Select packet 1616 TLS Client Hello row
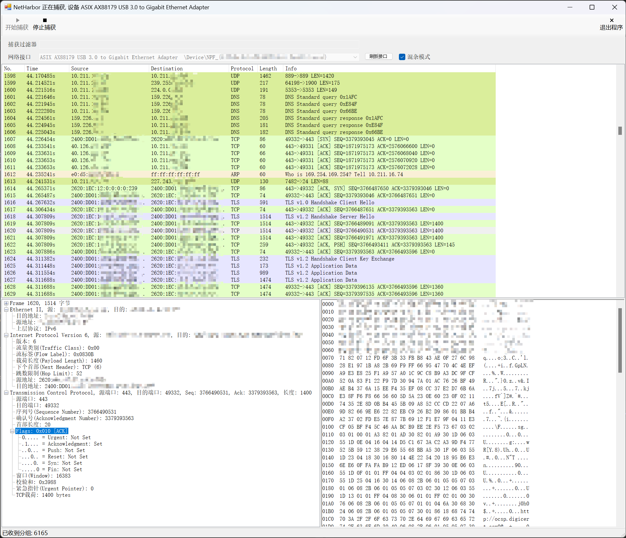 tap(249, 202)
